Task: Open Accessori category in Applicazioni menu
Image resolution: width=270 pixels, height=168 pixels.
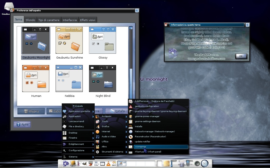Action: tap(112, 116)
